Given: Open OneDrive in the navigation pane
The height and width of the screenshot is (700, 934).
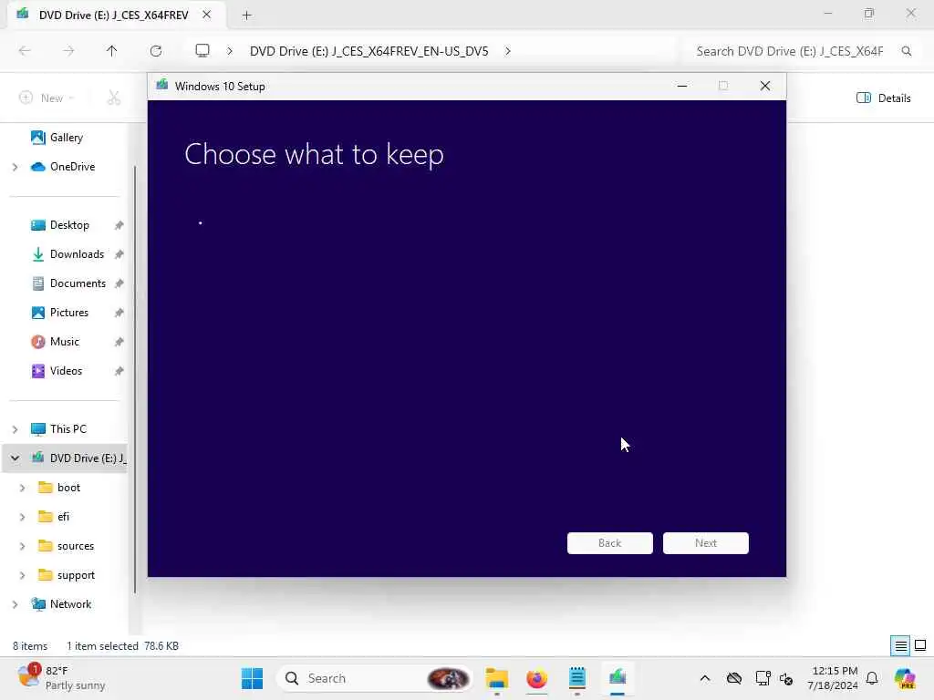Looking at the screenshot, I should pyautogui.click(x=71, y=167).
